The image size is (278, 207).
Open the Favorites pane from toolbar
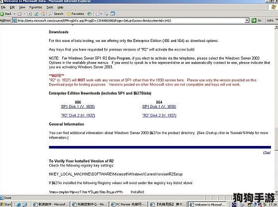point(75,14)
